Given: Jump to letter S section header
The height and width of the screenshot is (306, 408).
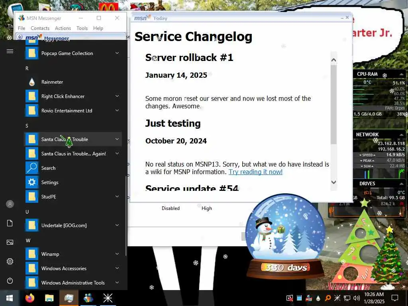Looking at the screenshot, I should [x=27, y=126].
